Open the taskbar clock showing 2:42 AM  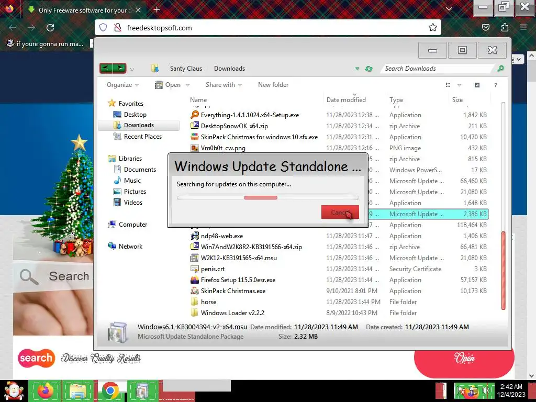coord(511,390)
